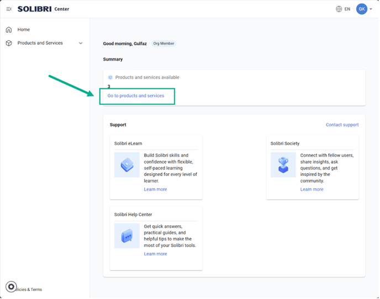Open Learn more under Solibri eLearn
Image resolution: width=380 pixels, height=299 pixels.
pyautogui.click(x=155, y=189)
